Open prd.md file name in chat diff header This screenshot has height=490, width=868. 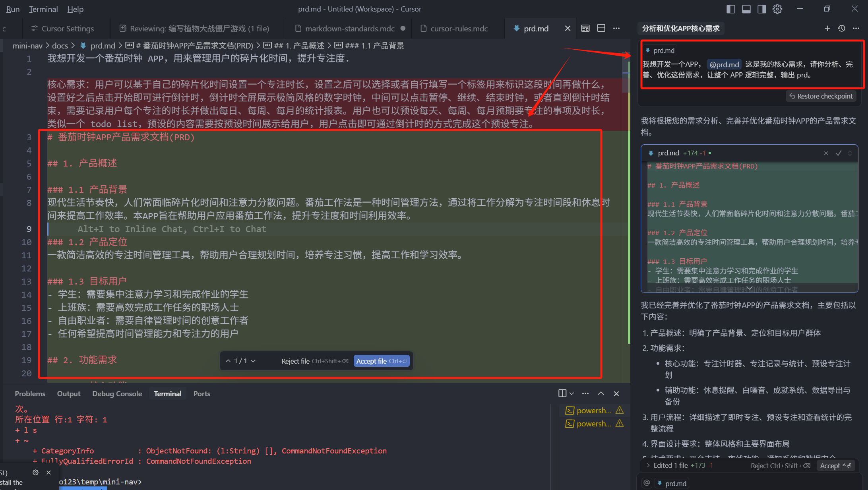(668, 153)
